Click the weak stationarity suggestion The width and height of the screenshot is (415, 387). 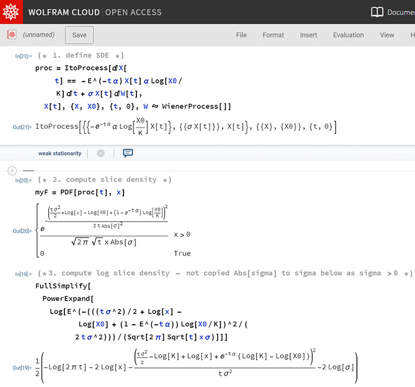click(x=60, y=153)
